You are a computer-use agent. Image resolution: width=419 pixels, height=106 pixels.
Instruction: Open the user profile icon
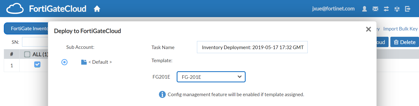point(365,9)
